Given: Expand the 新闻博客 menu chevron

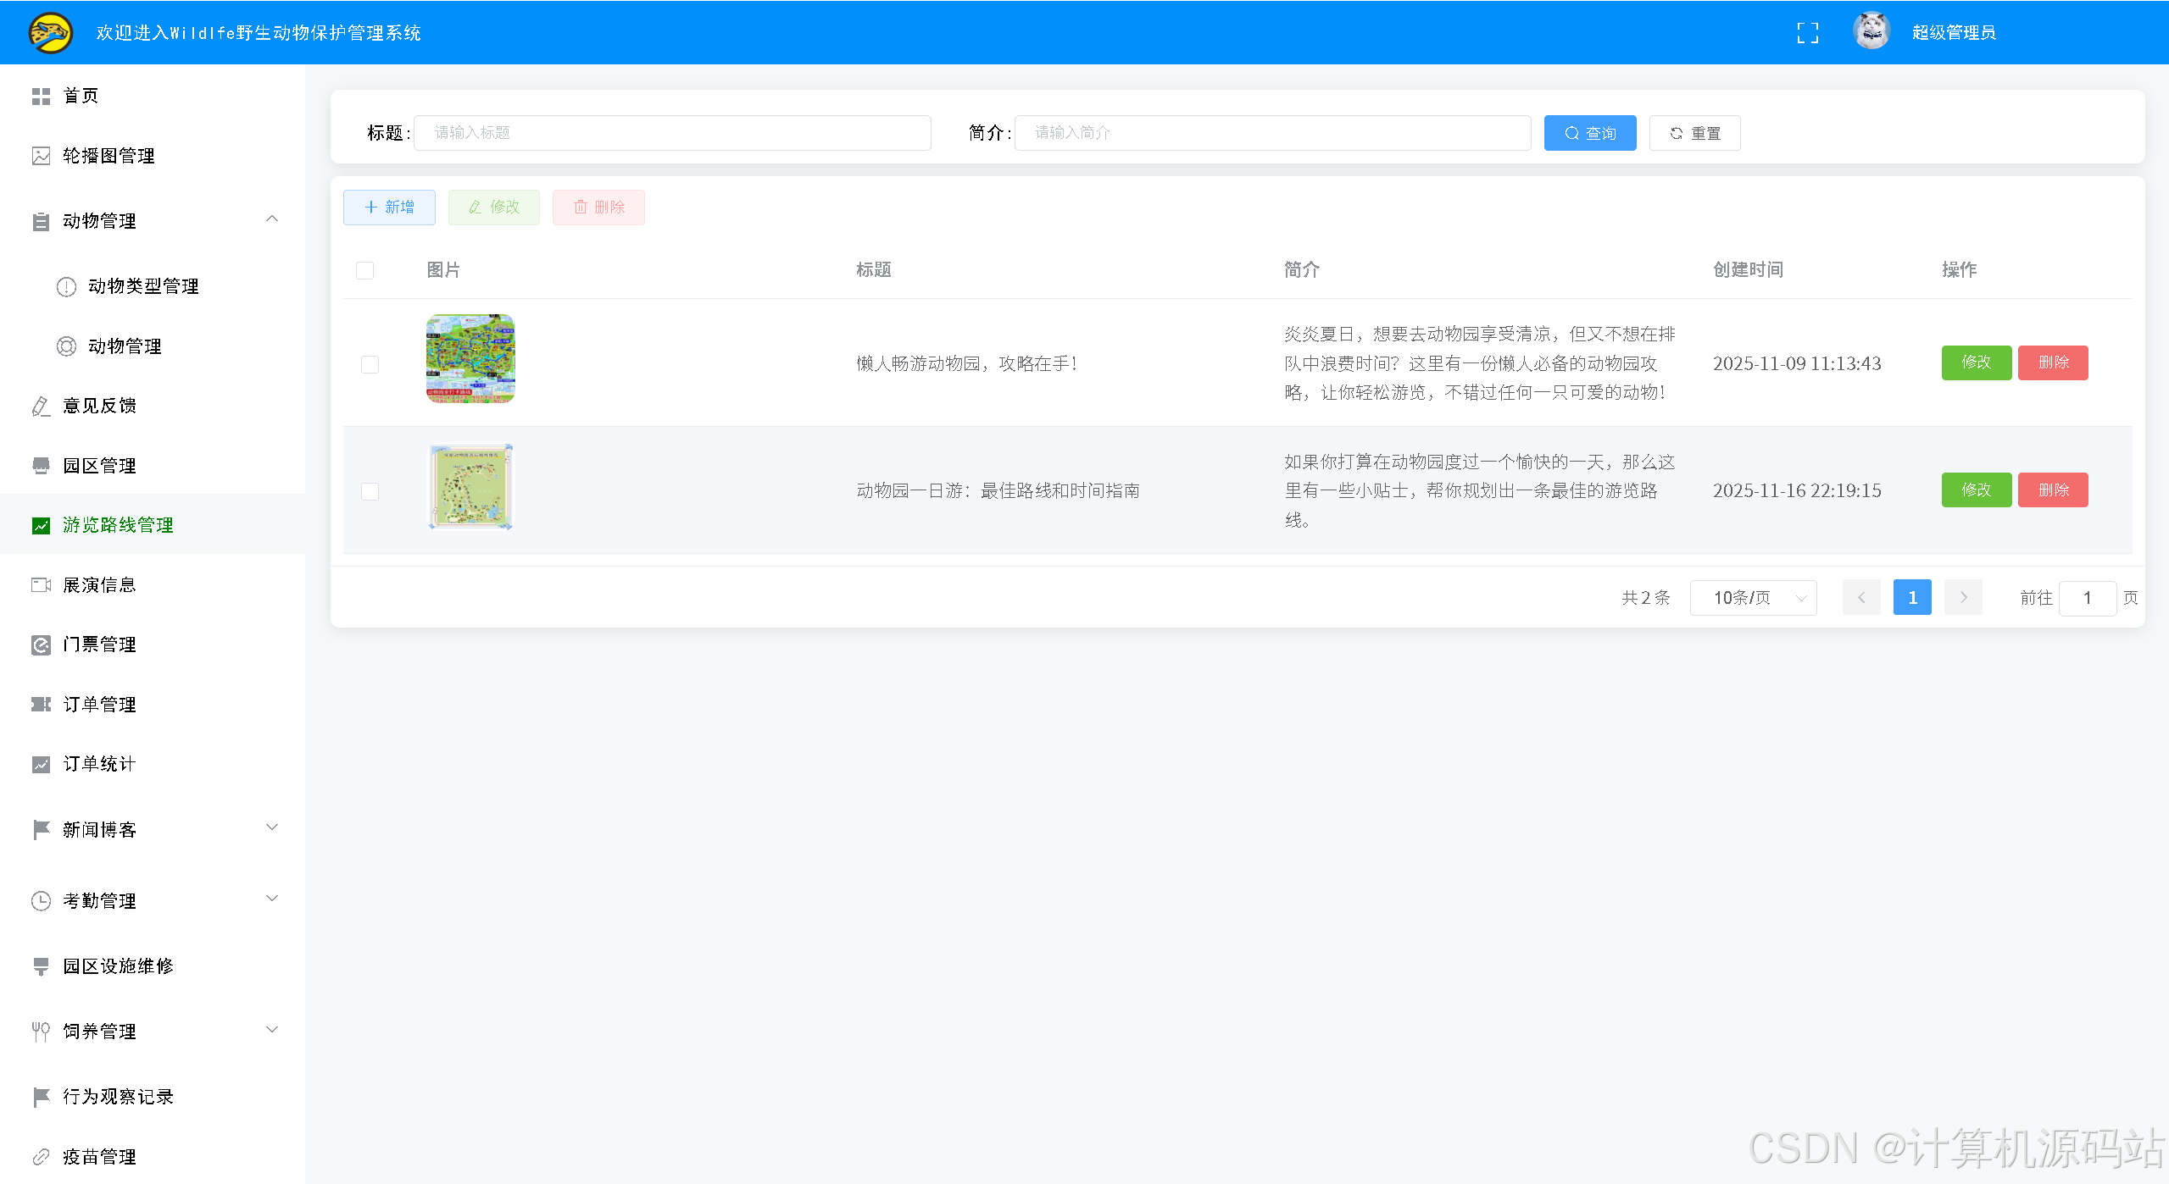Looking at the screenshot, I should coord(272,827).
